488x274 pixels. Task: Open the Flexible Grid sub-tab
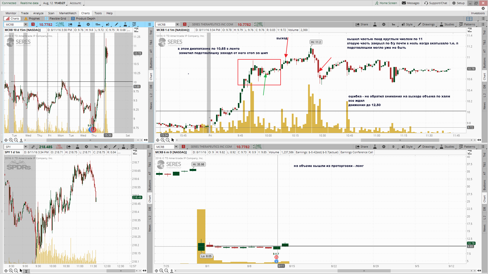click(55, 19)
